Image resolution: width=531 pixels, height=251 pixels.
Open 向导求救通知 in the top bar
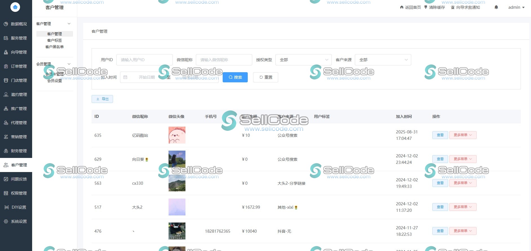(x=465, y=7)
